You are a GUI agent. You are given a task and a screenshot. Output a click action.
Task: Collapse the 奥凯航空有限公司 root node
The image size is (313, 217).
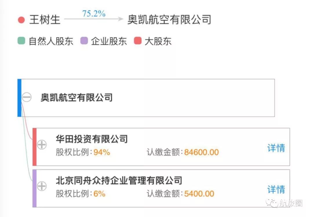(27, 97)
